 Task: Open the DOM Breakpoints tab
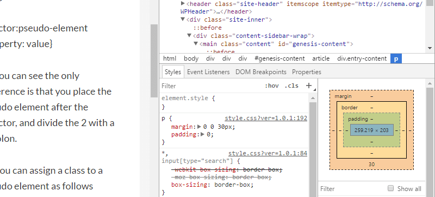[x=261, y=72]
